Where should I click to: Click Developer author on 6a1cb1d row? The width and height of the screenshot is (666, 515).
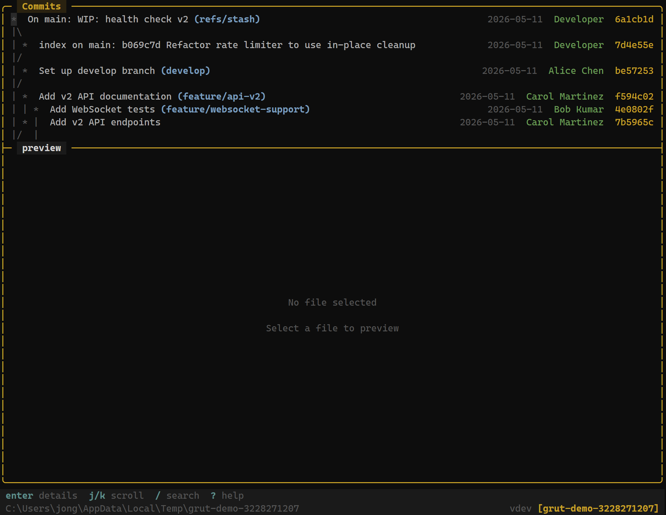point(579,19)
